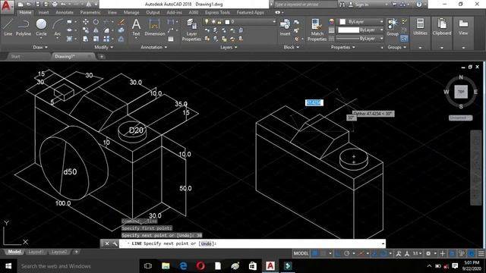Switch to the Start file tab
486x273 pixels.
pos(15,56)
